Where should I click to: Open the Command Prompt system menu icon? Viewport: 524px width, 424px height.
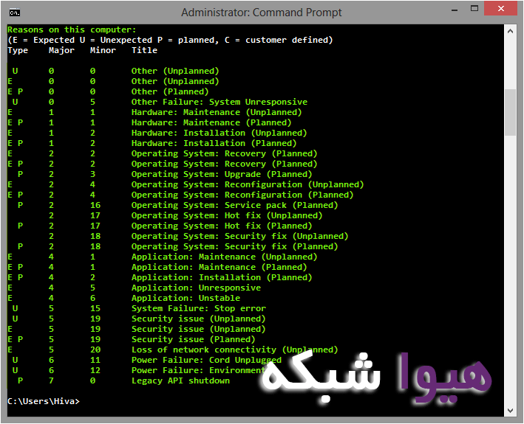(x=14, y=12)
